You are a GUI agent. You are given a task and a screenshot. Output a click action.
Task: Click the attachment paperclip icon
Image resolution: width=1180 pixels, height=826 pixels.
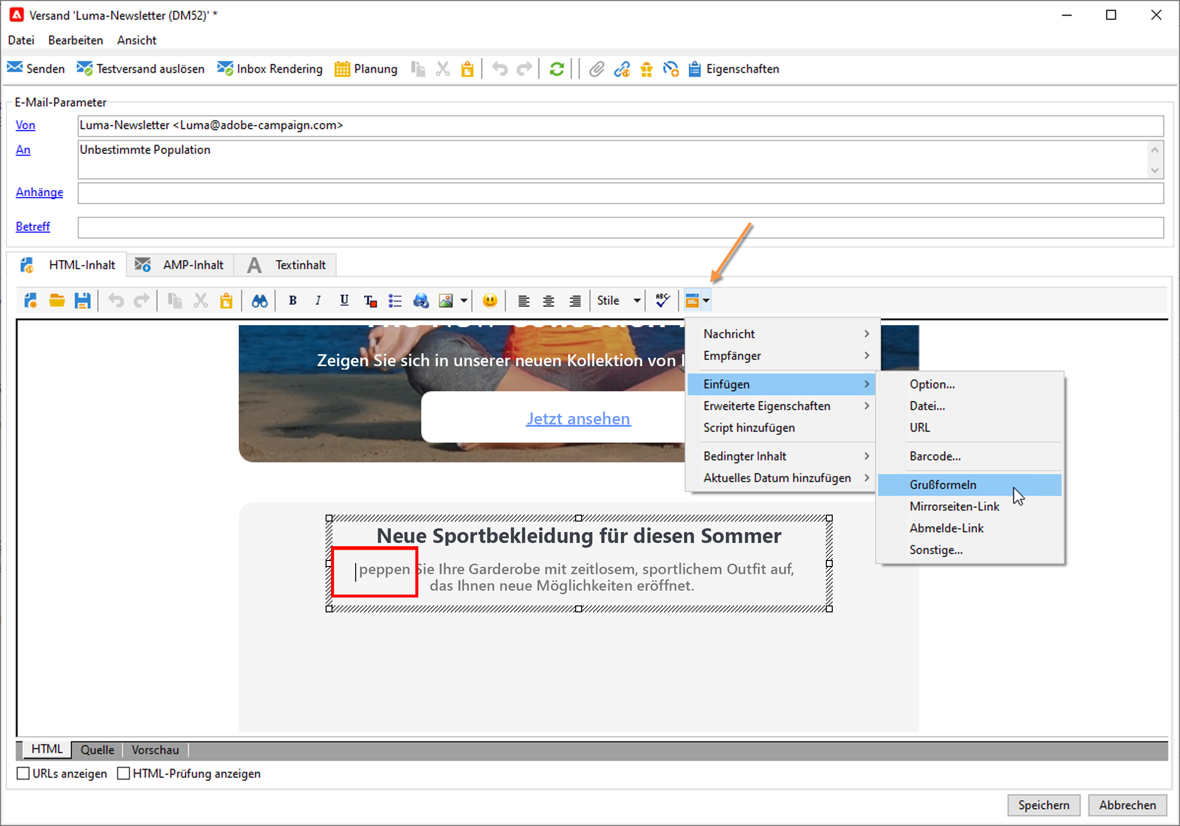coord(596,69)
